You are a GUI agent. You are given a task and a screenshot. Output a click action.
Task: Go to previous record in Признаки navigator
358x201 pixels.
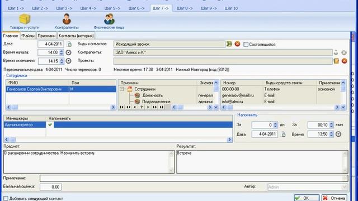pos(135,107)
